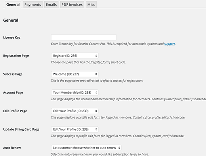Expand the Edit Profile Page dropdown
Image resolution: width=206 pixels, height=156 pixels.
74,111
